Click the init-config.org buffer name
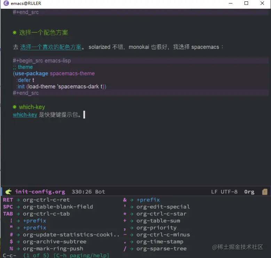271x258 pixels. tap(40, 191)
